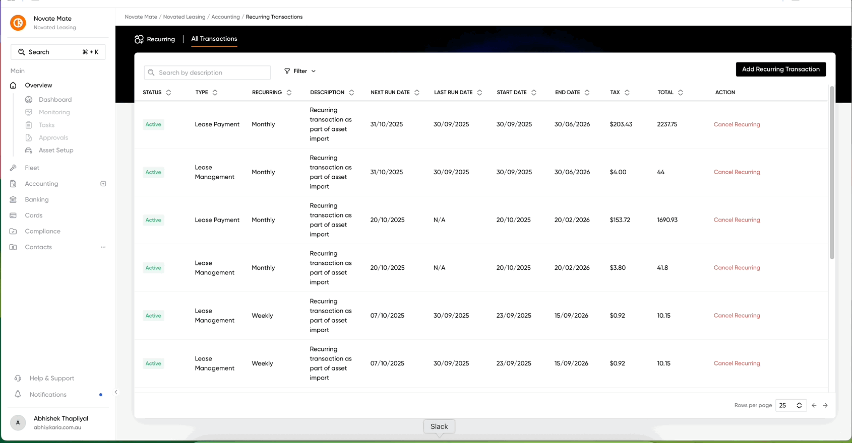Cancel recurring for the $203.43 lease payment
852x443 pixels.
tap(737, 124)
